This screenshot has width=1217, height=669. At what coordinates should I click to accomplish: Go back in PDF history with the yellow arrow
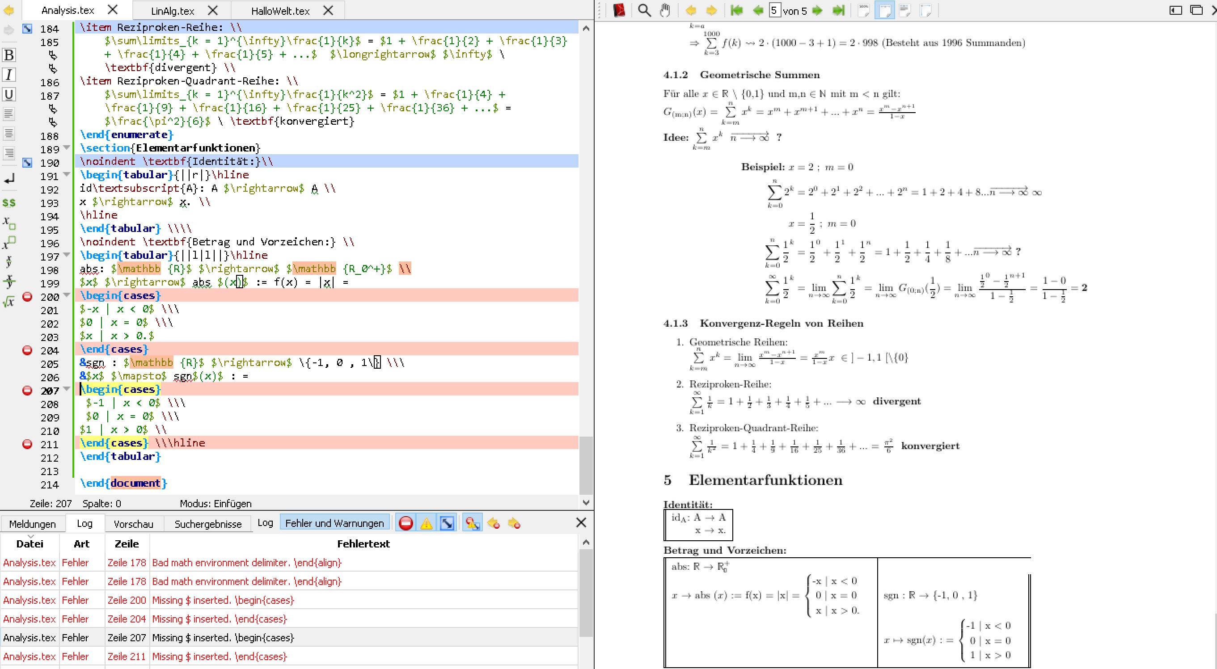[690, 10]
